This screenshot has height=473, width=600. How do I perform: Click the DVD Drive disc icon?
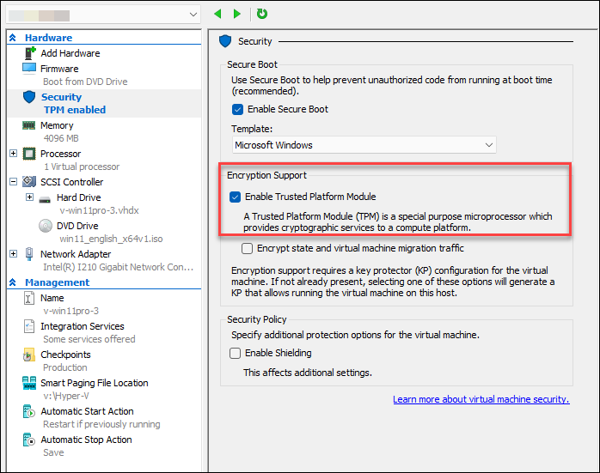[46, 226]
